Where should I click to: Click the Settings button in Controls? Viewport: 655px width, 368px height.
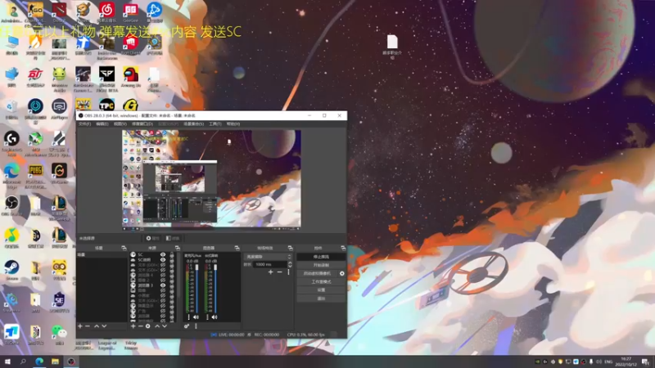(x=321, y=290)
